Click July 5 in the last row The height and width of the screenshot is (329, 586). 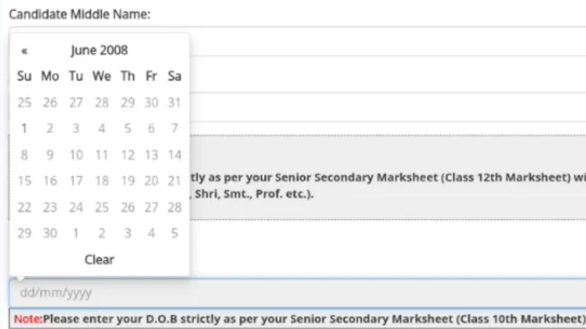(174, 233)
